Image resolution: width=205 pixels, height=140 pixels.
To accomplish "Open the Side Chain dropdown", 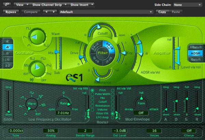I will tap(187, 5).
